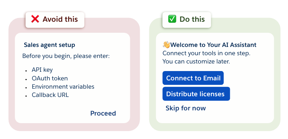Click the "Avoid this" label
The height and width of the screenshot is (139, 288).
coord(60,19)
